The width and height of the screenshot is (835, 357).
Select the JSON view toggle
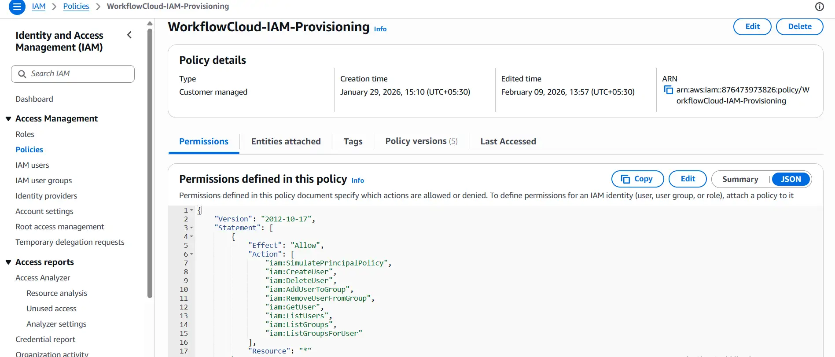[791, 179]
